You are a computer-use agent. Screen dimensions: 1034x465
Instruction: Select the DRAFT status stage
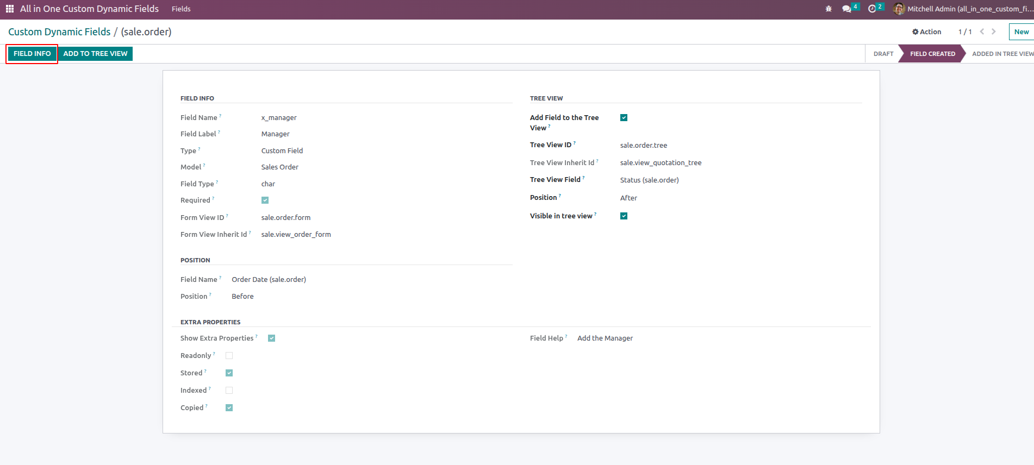click(883, 54)
